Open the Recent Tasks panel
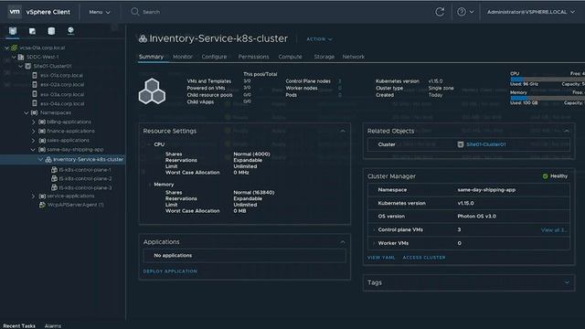The height and width of the screenshot is (329, 585). [19, 325]
